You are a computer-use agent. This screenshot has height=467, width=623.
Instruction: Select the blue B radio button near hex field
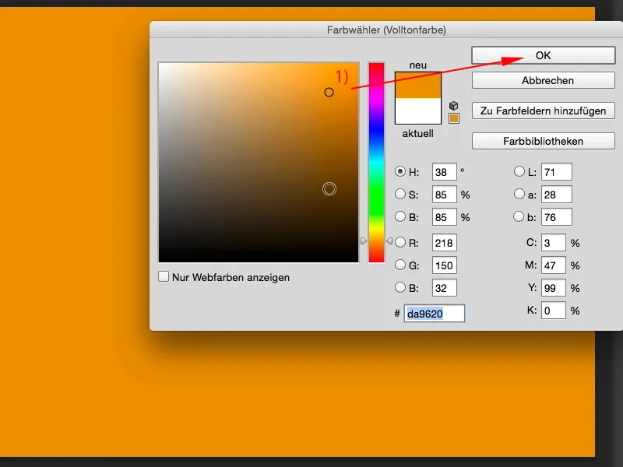coord(400,287)
